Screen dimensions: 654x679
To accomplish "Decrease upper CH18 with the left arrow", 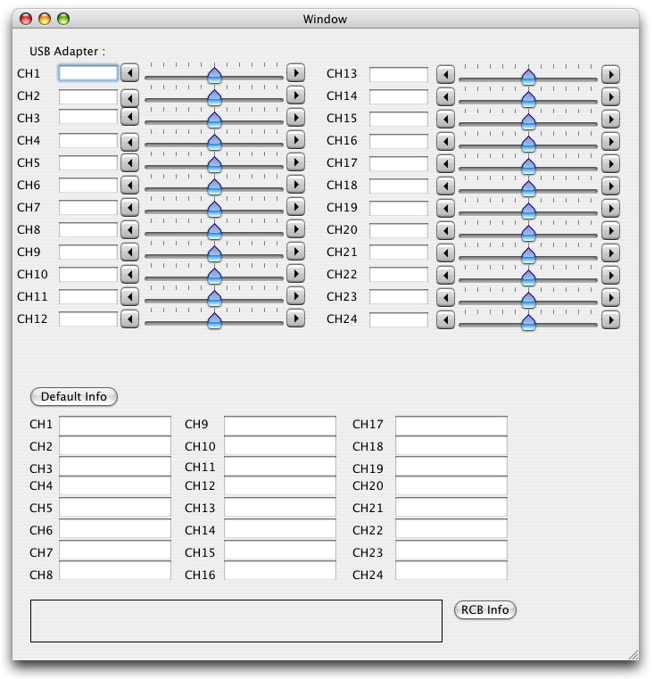I will click(x=445, y=186).
